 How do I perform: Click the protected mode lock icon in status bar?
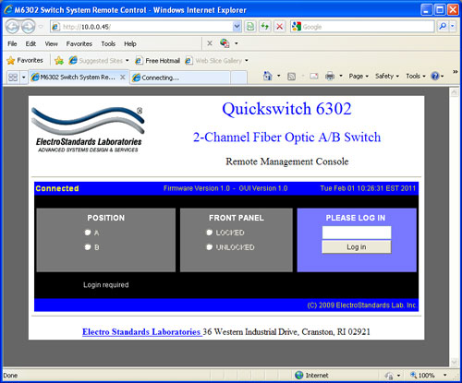(389, 376)
